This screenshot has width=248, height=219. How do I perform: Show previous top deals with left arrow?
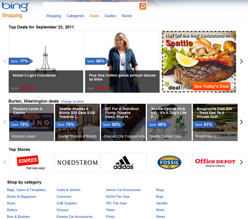click(x=5, y=61)
